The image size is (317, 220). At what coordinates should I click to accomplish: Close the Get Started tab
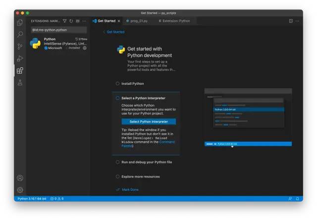click(119, 21)
